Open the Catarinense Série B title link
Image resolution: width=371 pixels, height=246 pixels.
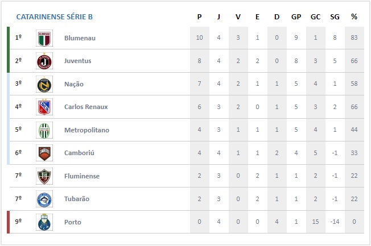tap(55, 17)
